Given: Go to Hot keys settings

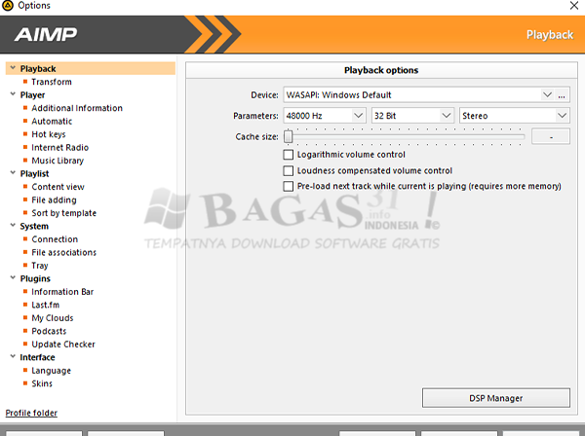Looking at the screenshot, I should [49, 134].
